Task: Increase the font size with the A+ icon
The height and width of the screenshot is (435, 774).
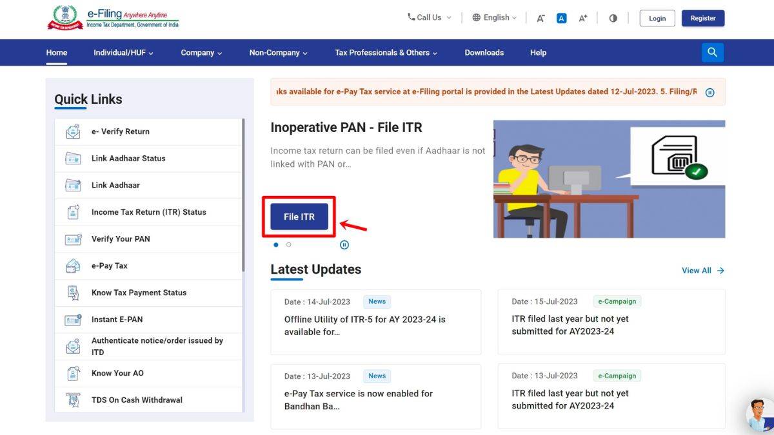Action: tap(582, 18)
